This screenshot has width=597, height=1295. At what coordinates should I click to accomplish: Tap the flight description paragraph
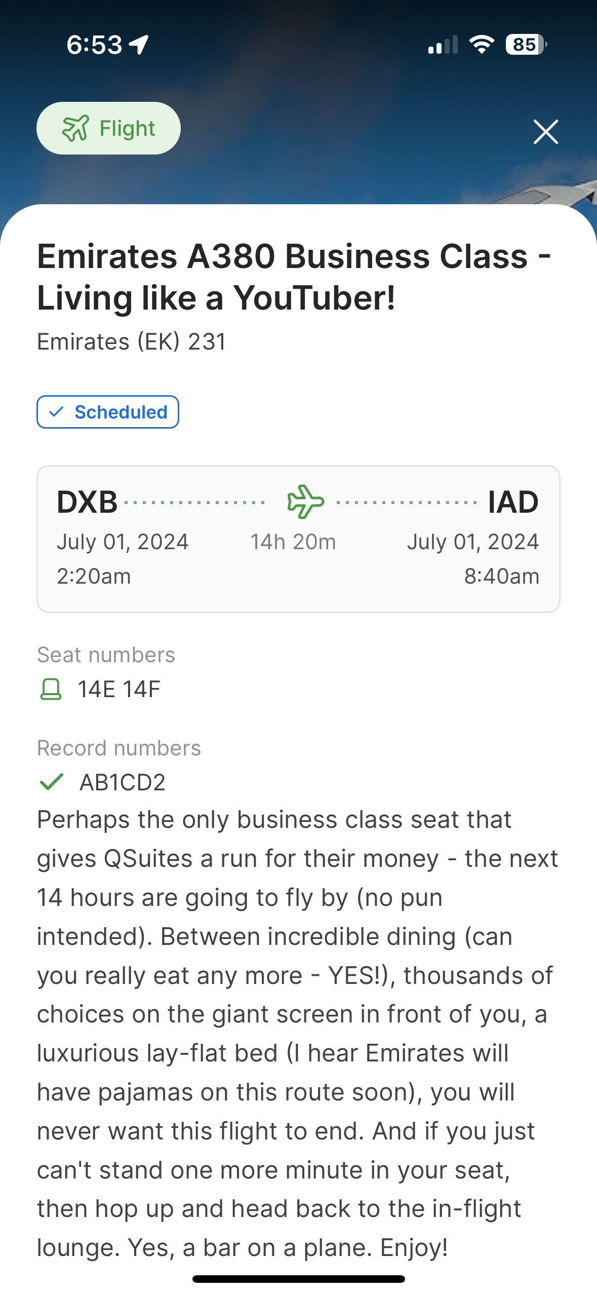tap(298, 1034)
